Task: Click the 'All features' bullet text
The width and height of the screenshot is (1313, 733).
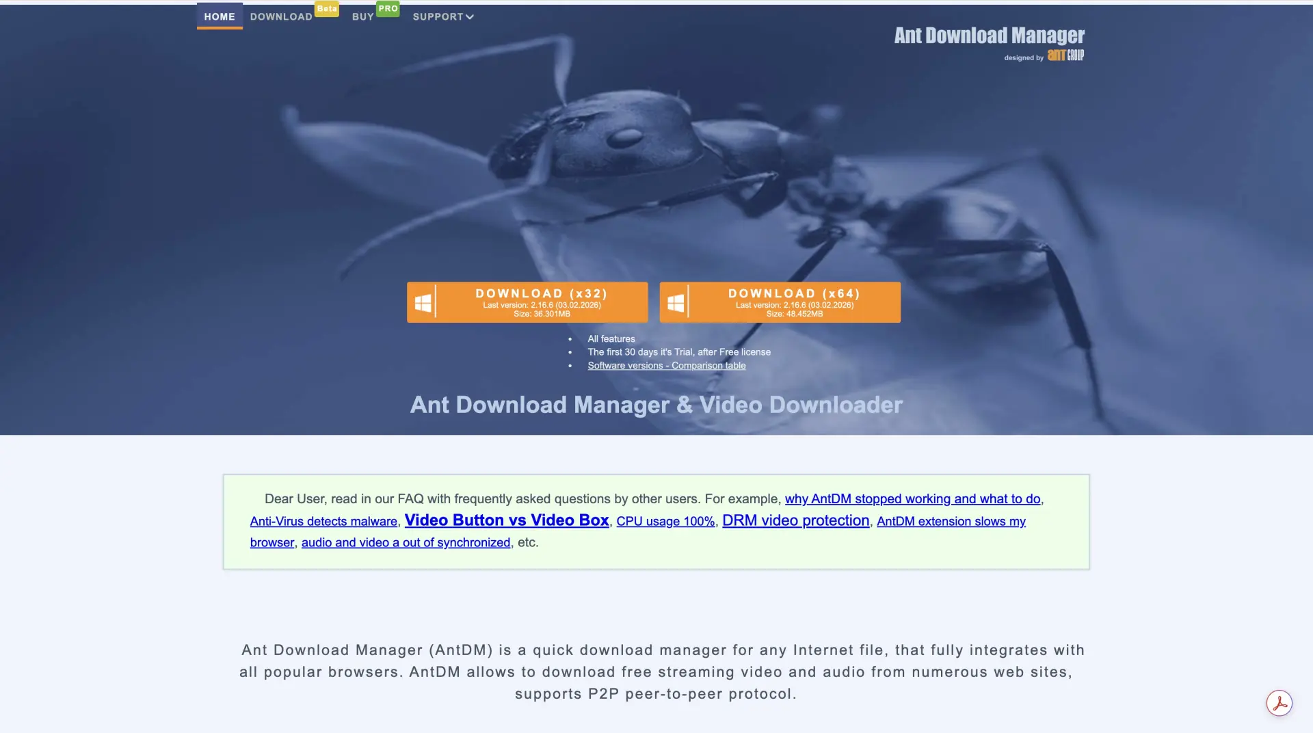Action: click(611, 339)
